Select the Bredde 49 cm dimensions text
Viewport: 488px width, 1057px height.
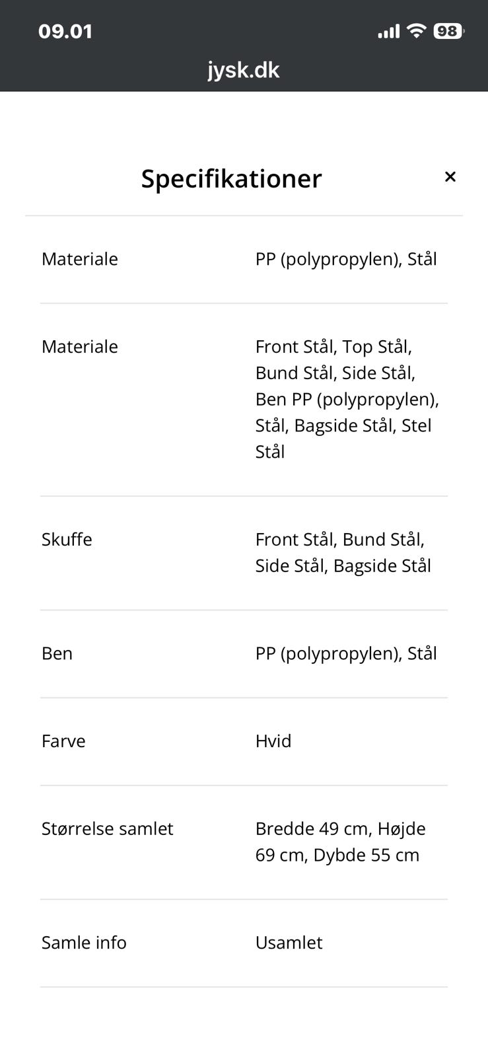(340, 842)
